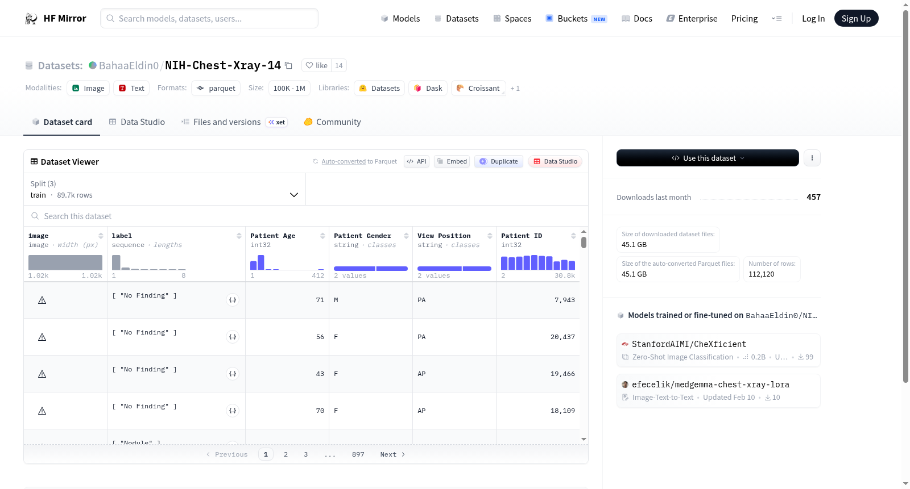This screenshot has width=910, height=489.
Task: Copy dataset name with the copy icon
Action: point(288,66)
